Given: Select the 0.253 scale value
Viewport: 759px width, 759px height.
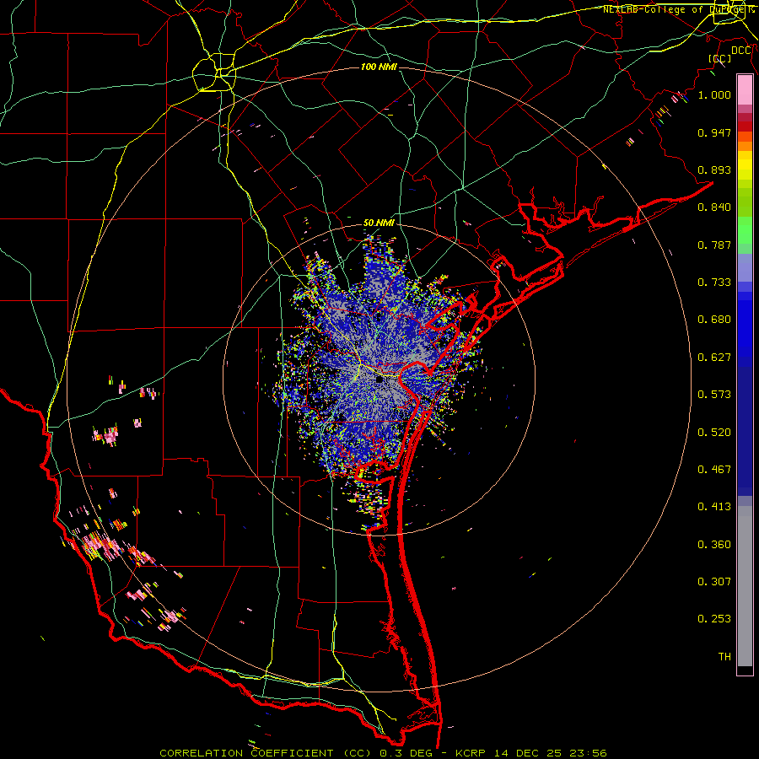Looking at the screenshot, I should (714, 619).
